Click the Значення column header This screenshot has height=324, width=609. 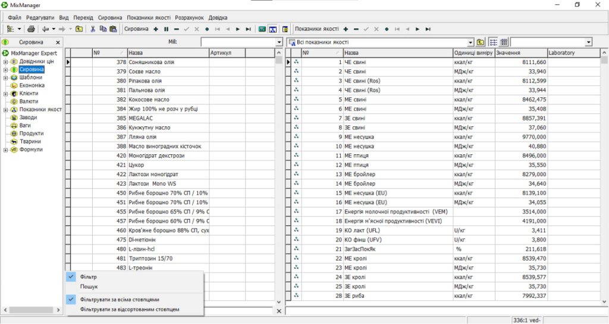point(521,53)
